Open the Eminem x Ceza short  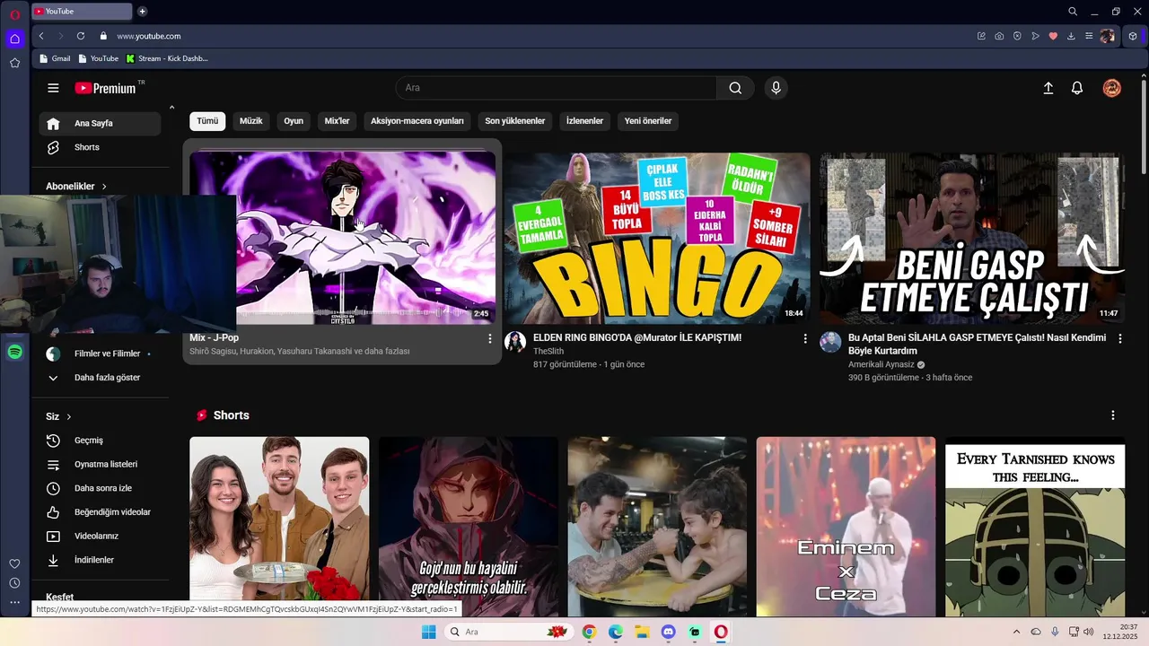pyautogui.click(x=846, y=527)
